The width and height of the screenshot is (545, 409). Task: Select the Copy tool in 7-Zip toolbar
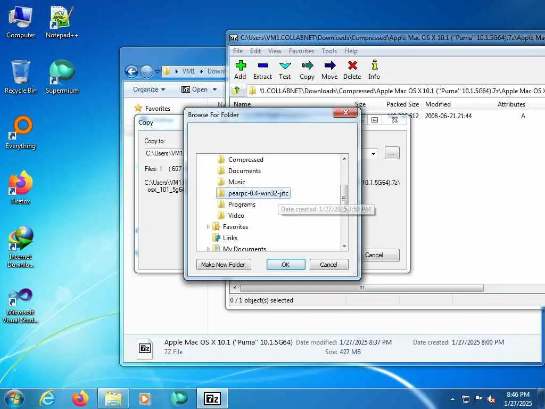tap(307, 70)
